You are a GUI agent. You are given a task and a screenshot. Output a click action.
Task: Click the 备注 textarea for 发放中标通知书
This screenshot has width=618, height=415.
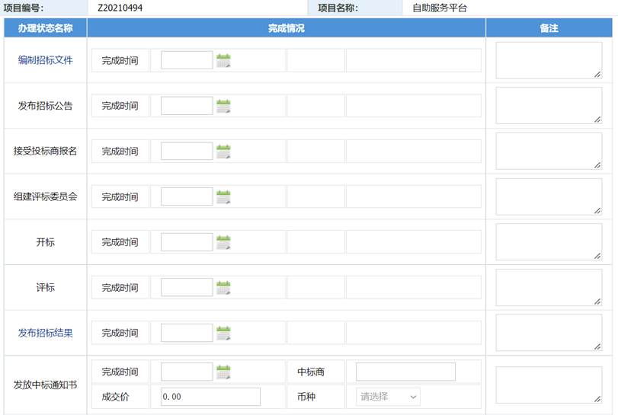[x=549, y=385]
